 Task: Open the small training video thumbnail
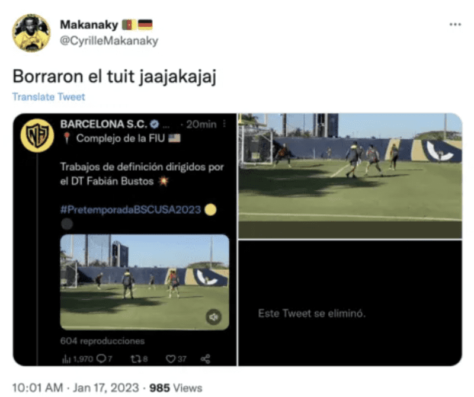(145, 282)
